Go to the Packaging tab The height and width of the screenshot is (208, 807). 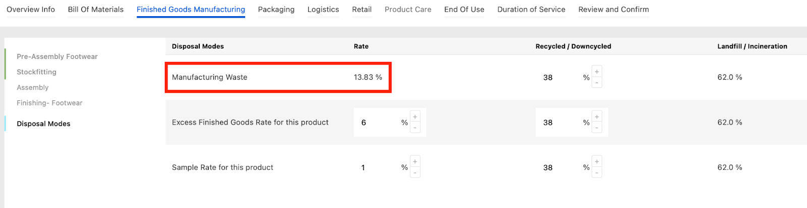pos(276,10)
